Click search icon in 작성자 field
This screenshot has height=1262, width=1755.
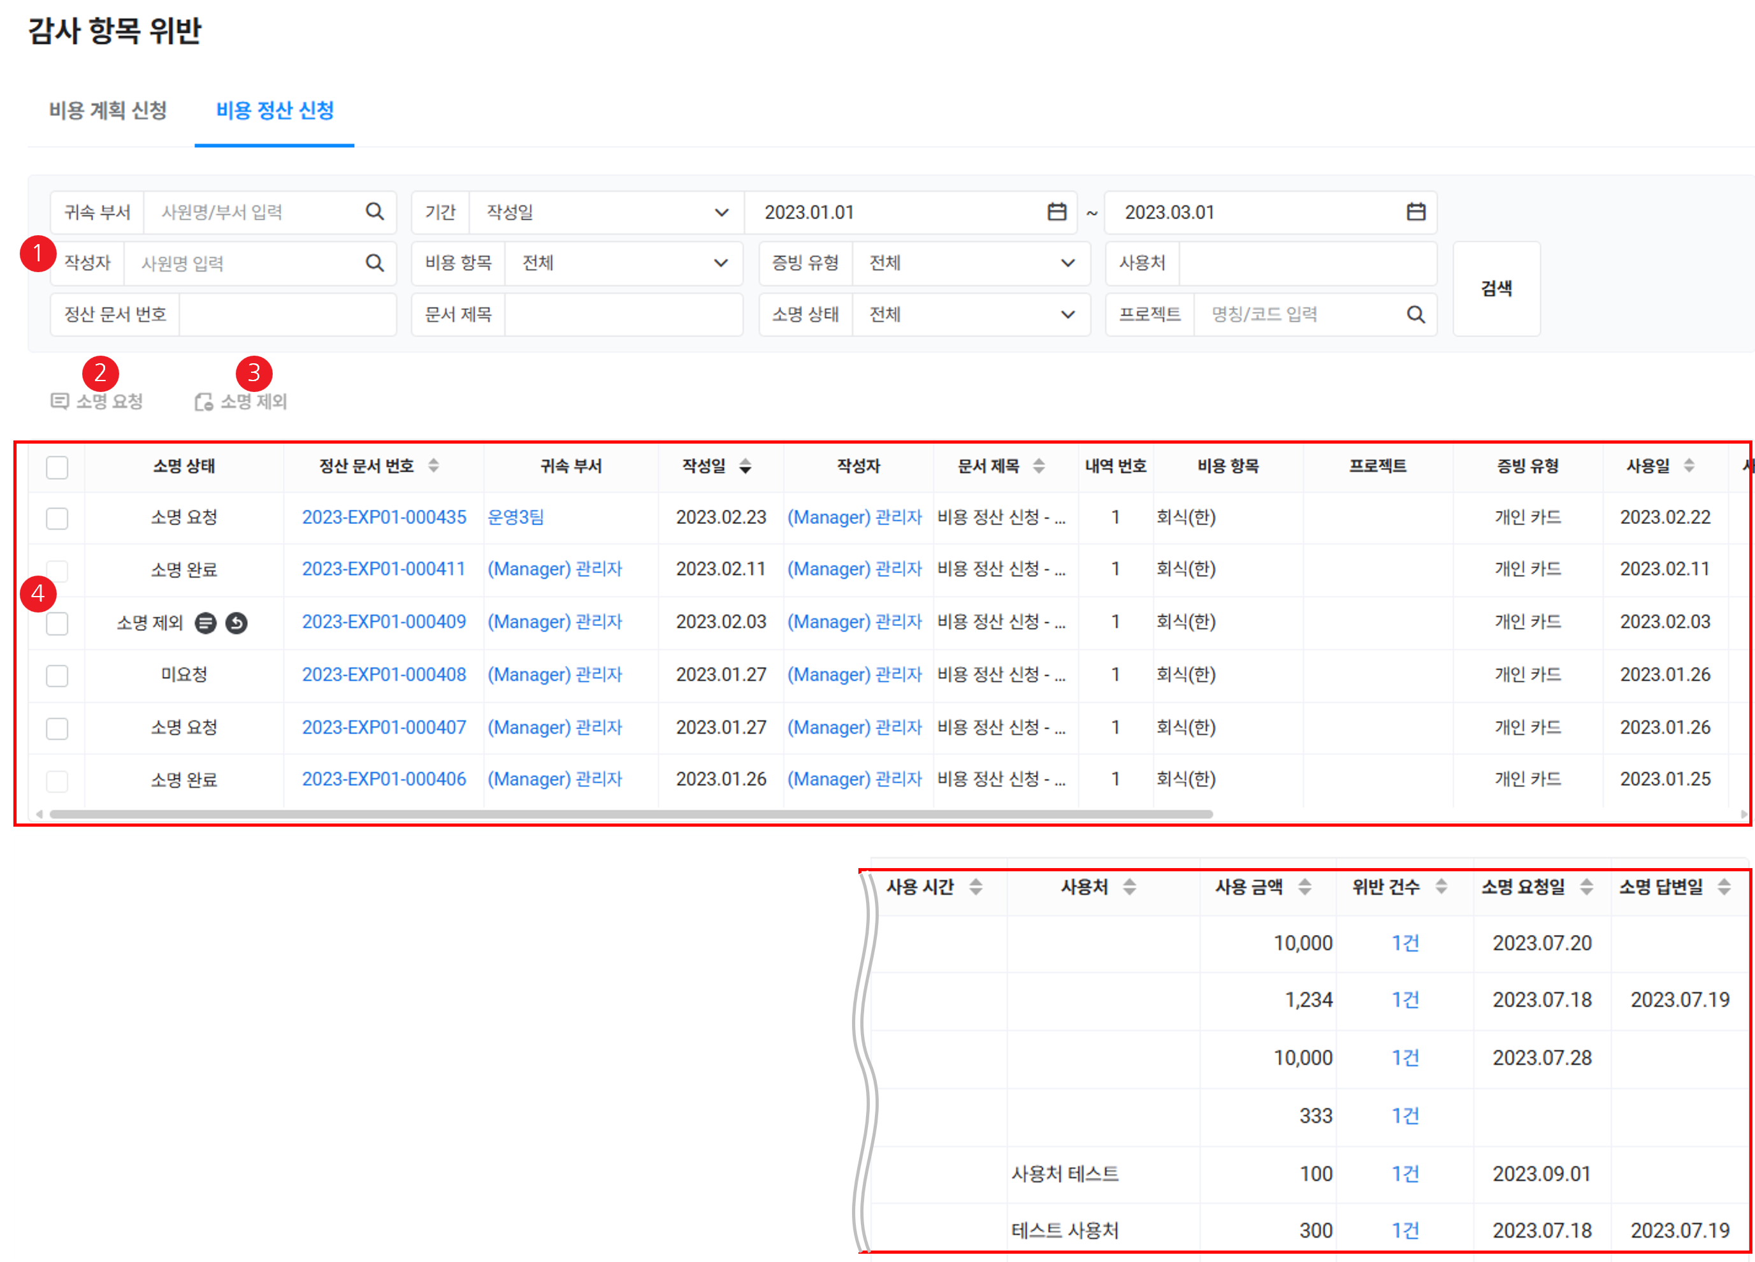(x=375, y=263)
